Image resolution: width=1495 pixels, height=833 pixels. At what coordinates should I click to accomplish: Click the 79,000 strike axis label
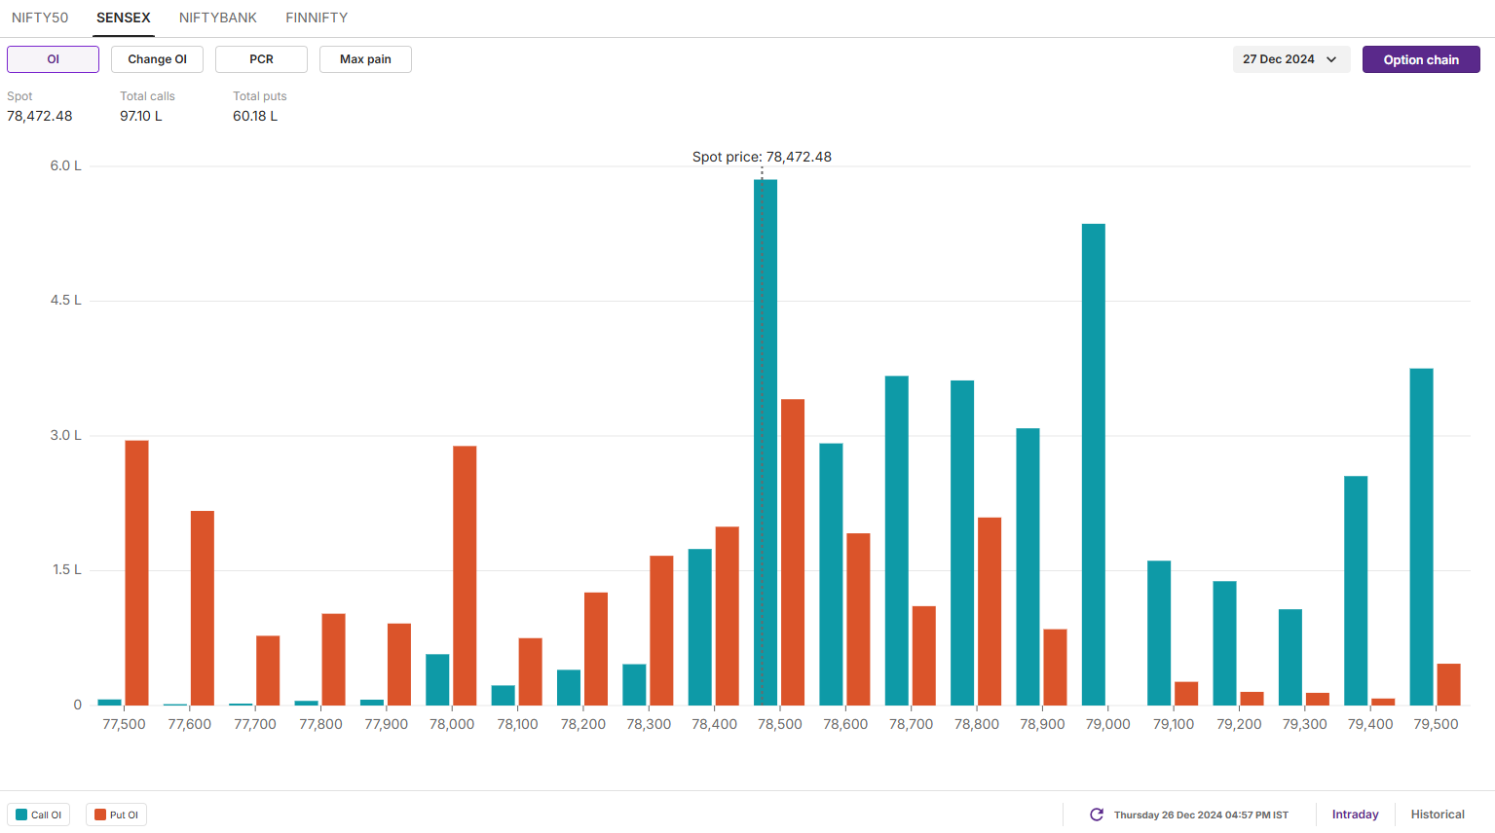[1108, 724]
